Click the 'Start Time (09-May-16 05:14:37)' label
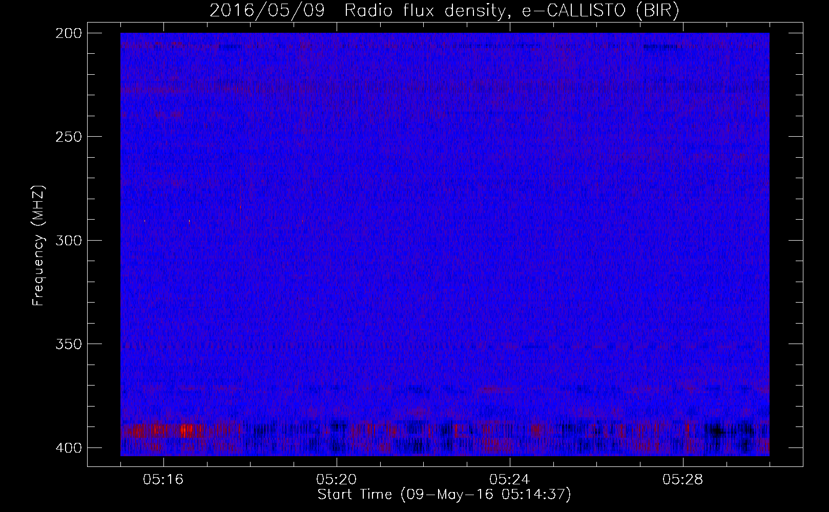829x512 pixels. click(x=444, y=495)
